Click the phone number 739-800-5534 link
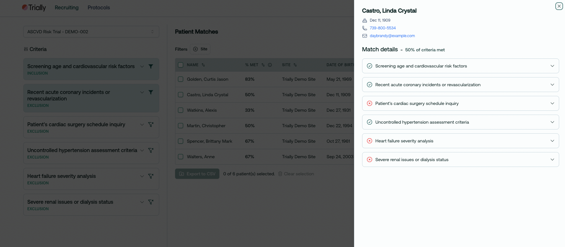 [382, 28]
